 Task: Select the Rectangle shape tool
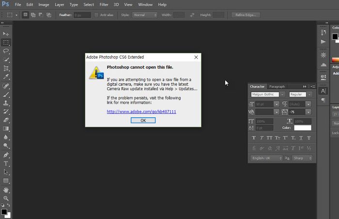(6, 181)
